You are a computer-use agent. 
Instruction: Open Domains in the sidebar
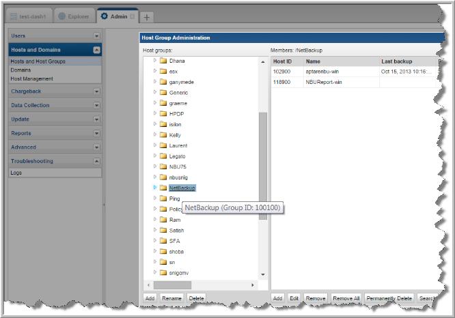pyautogui.click(x=20, y=70)
